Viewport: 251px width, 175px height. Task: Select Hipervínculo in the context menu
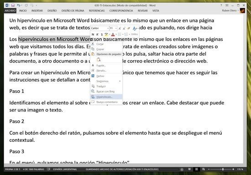[106, 97]
